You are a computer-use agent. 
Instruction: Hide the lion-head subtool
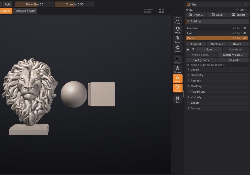pyautogui.click(x=245, y=28)
